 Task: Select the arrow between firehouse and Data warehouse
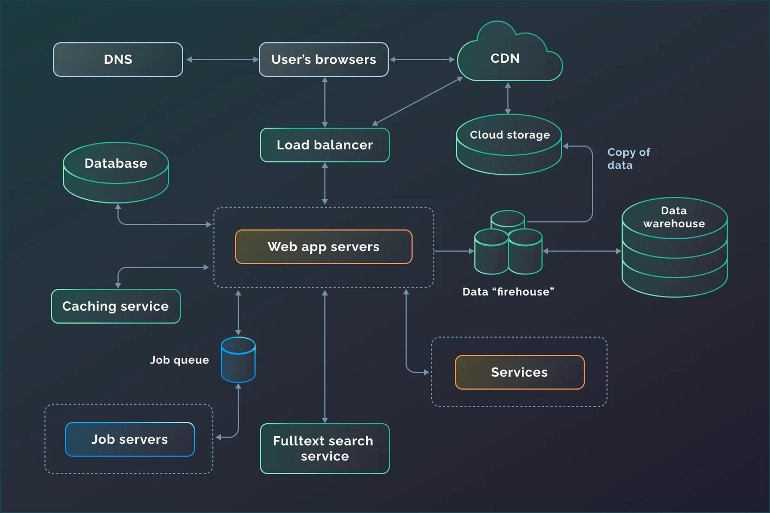(582, 251)
